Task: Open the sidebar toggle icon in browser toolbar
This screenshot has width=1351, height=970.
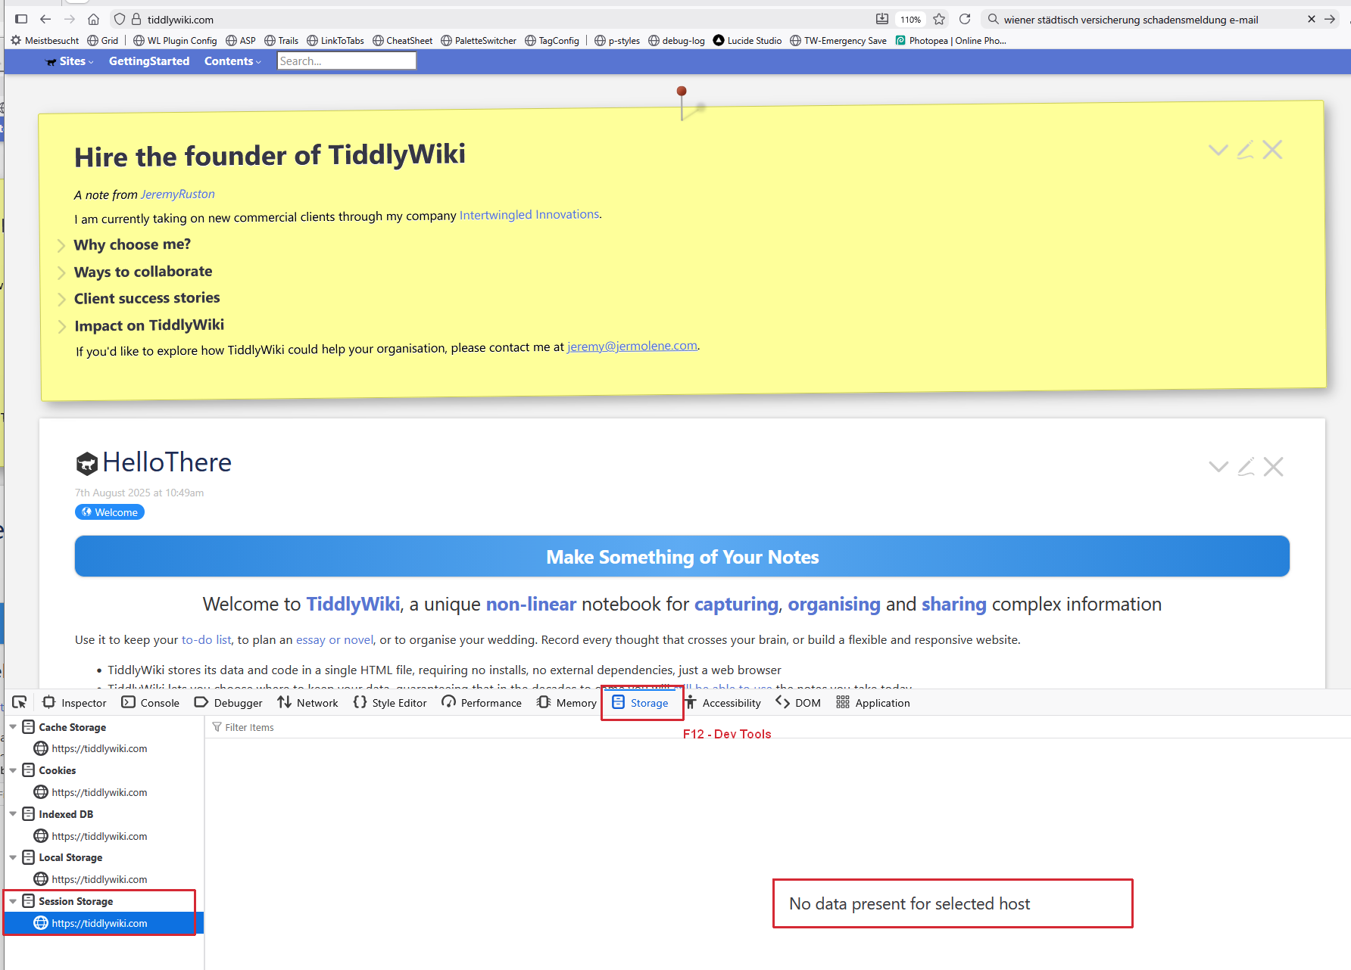Action: pos(21,20)
